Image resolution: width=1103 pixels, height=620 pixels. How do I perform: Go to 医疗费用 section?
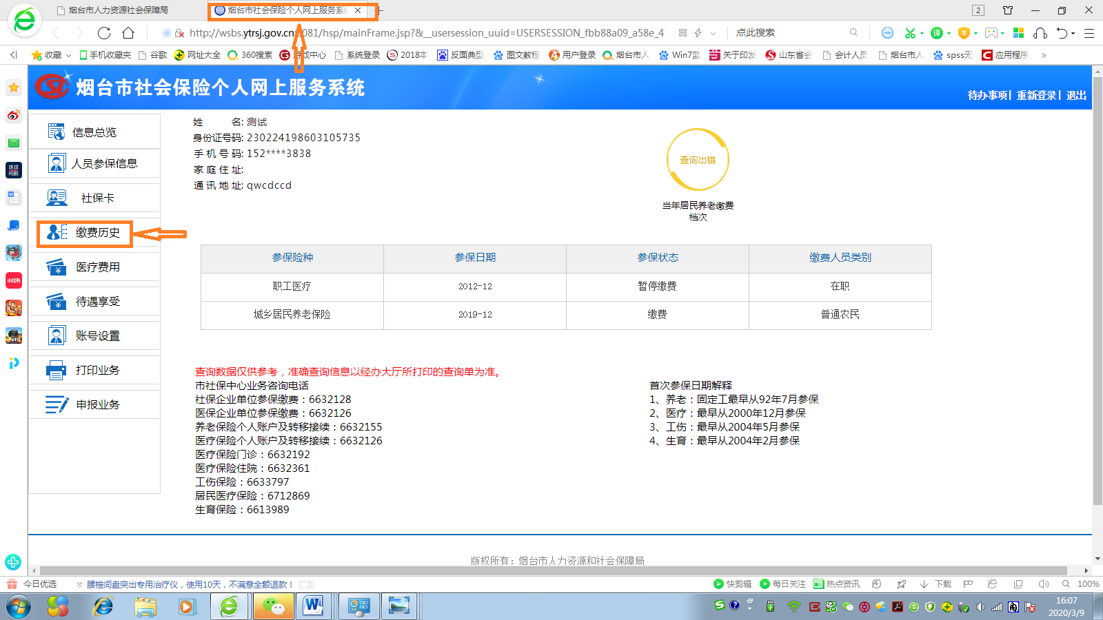(94, 267)
